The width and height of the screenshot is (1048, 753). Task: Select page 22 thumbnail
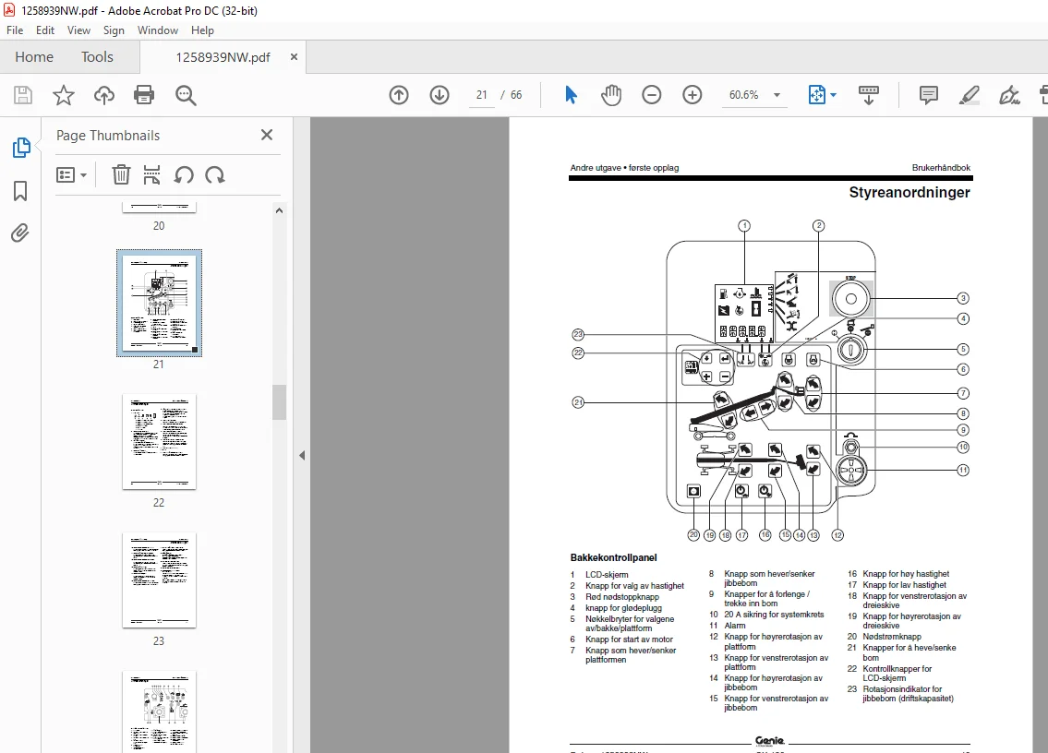coord(159,442)
